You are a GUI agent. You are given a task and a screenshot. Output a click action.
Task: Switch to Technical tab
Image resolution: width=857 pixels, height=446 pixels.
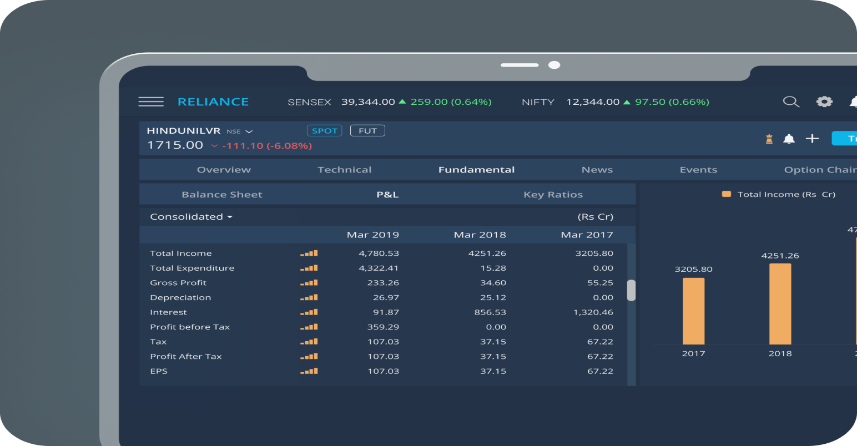point(345,170)
